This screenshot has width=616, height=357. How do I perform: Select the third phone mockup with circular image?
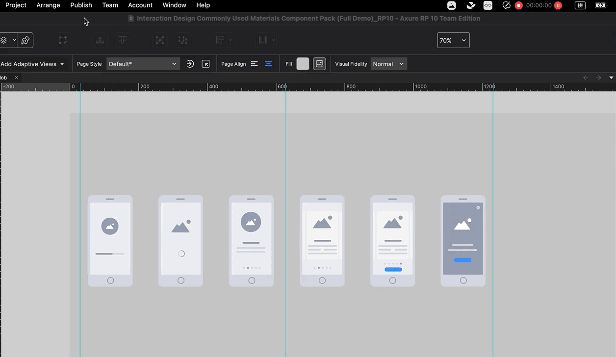(251, 241)
